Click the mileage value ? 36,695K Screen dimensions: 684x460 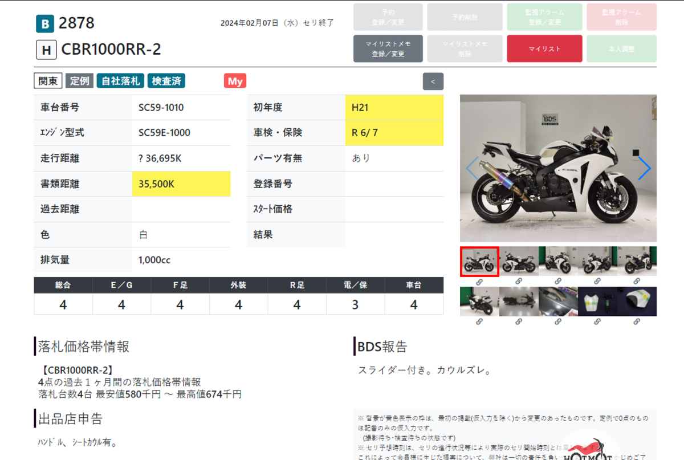click(x=160, y=158)
